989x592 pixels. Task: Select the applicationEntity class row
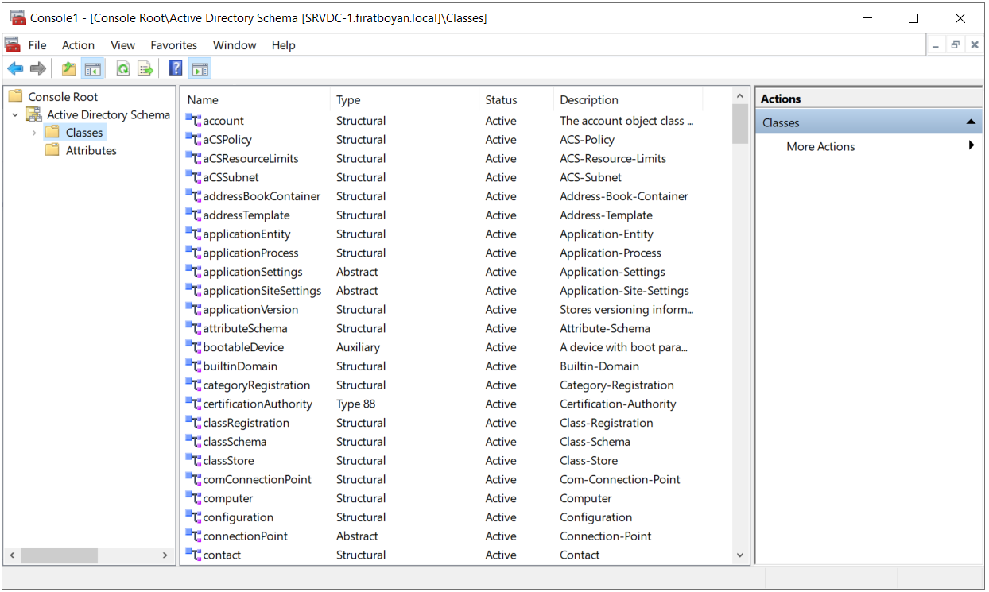[456, 234]
